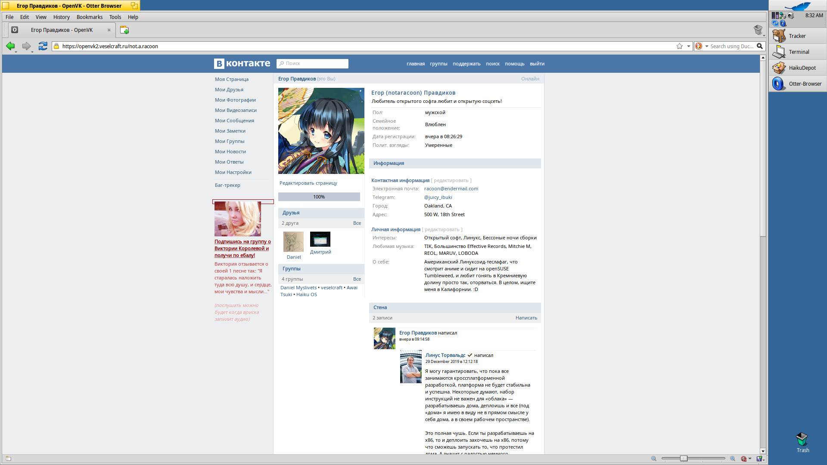Open Daniel's friend avatar thumbnail
Screen dimensions: 827x465
[x=293, y=242]
